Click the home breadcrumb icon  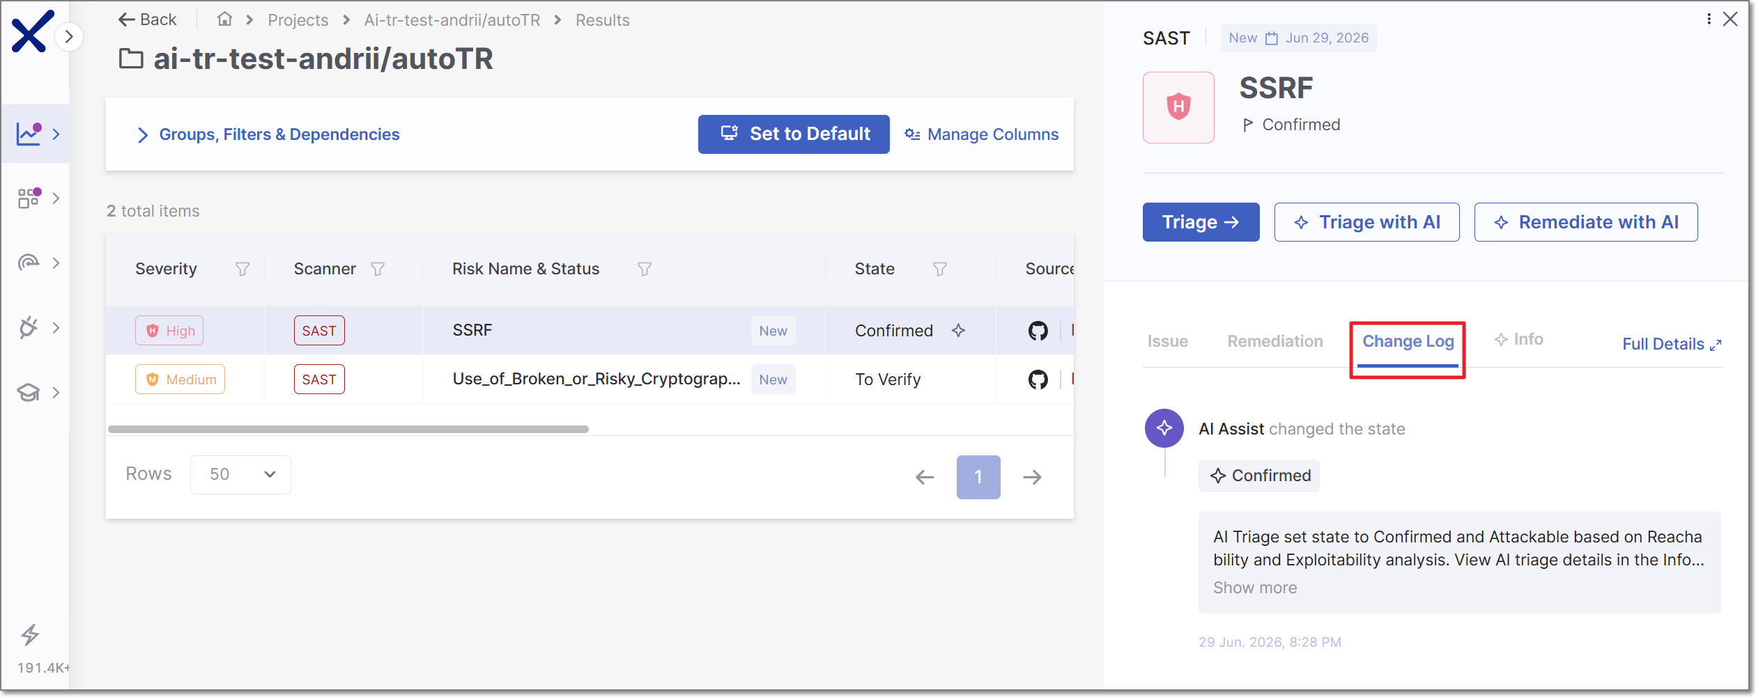click(x=224, y=19)
